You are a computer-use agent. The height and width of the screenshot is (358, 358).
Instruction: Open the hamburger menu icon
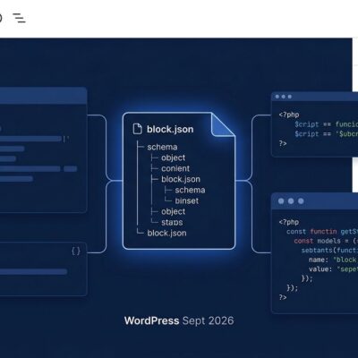(x=19, y=18)
